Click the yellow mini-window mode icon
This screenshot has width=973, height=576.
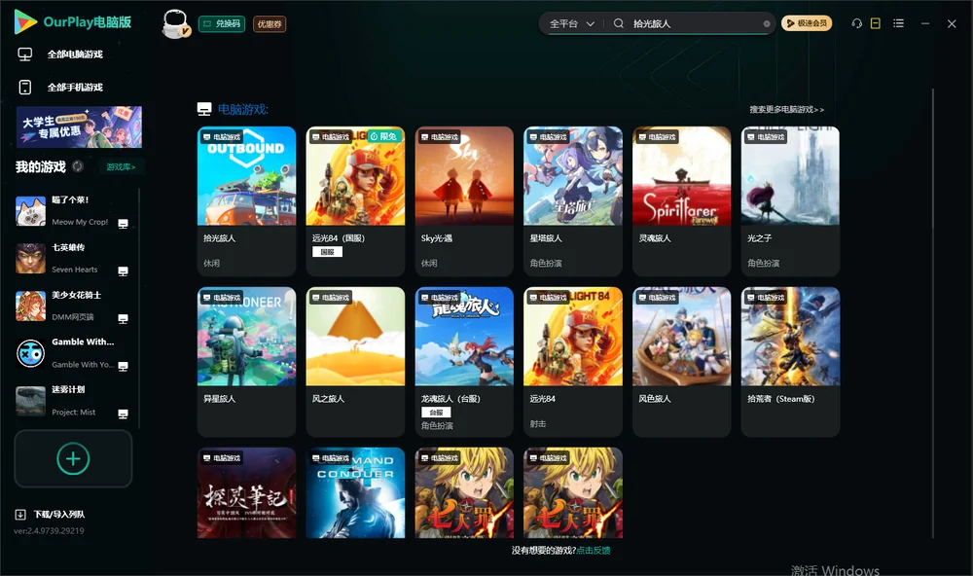876,23
